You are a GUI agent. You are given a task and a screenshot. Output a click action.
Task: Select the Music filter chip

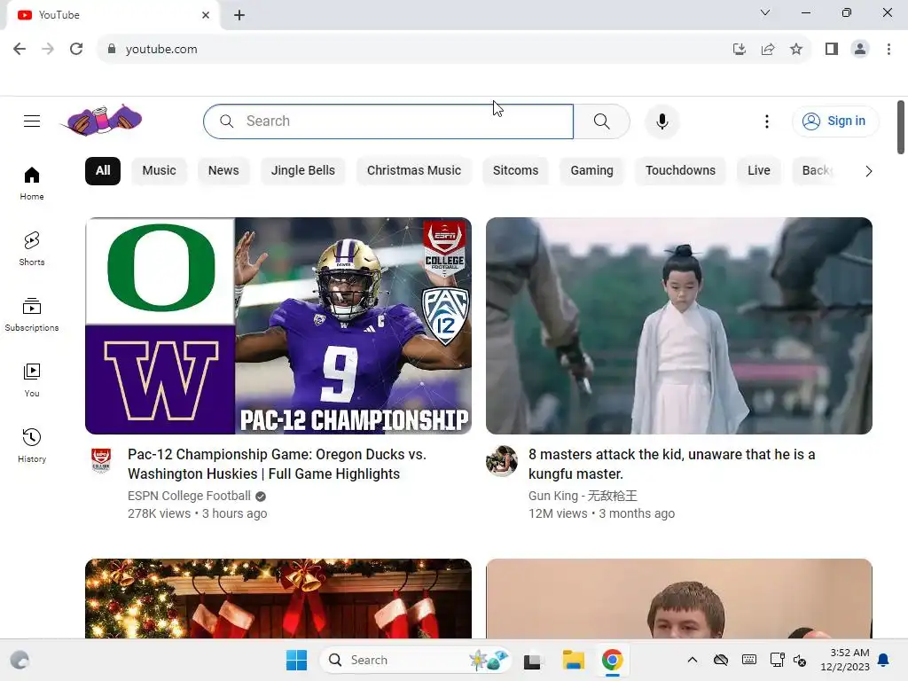[x=160, y=171]
